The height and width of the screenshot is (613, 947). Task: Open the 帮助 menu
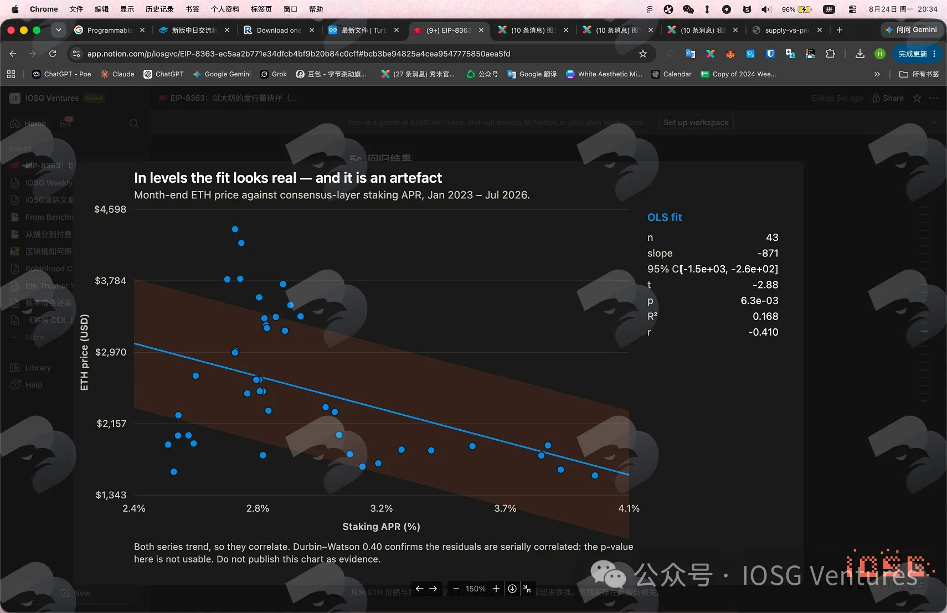316,9
